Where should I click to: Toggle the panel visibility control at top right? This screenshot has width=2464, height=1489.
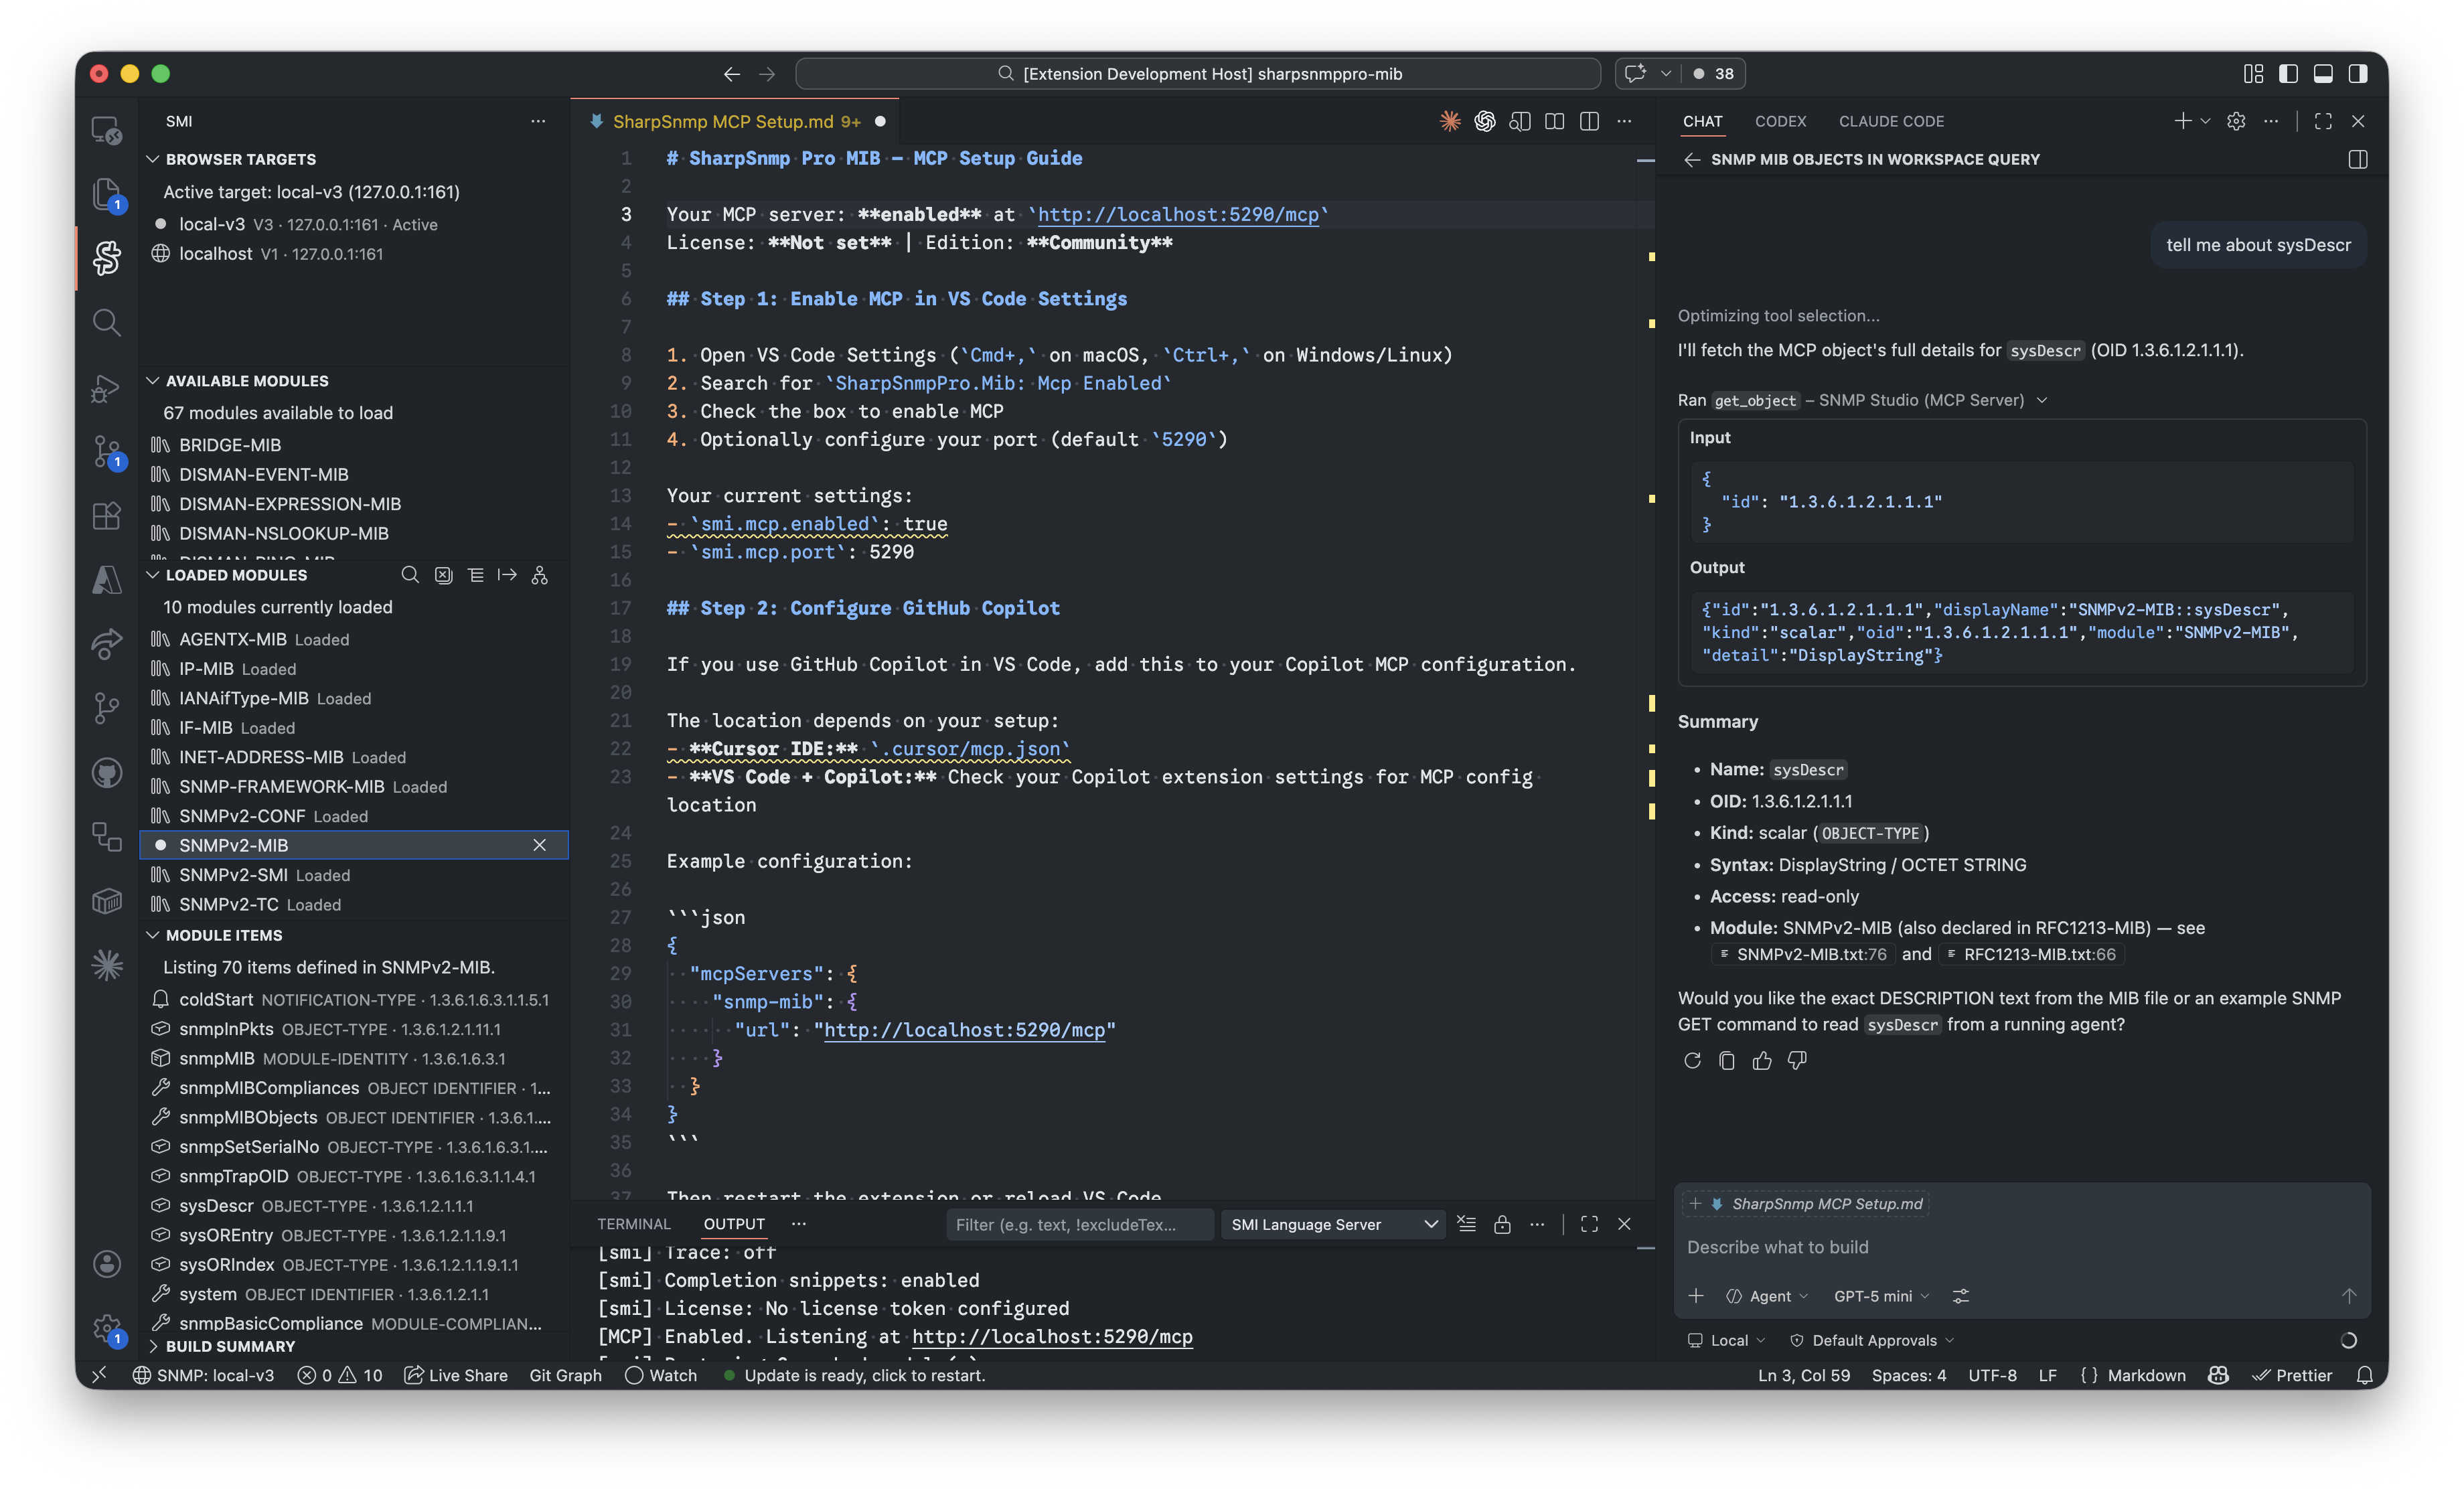point(2323,73)
